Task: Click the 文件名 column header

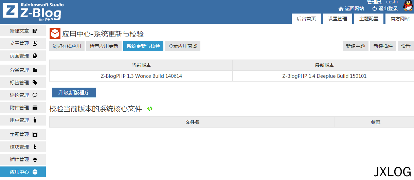Action: click(193, 122)
